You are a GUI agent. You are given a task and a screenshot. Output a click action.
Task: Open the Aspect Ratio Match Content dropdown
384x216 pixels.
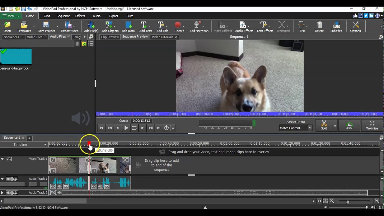coord(296,128)
